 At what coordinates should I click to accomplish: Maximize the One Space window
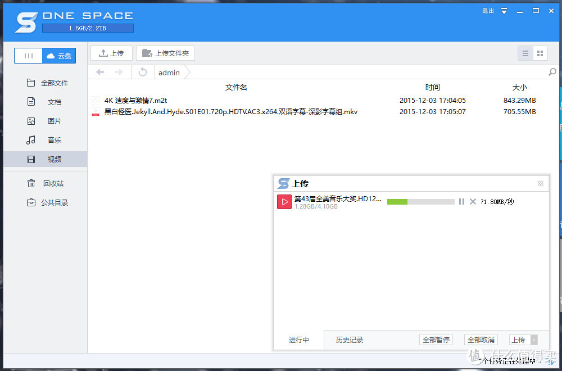[536, 11]
